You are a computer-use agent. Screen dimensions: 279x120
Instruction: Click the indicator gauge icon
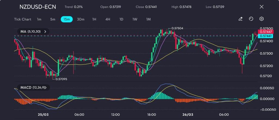click(x=251, y=19)
